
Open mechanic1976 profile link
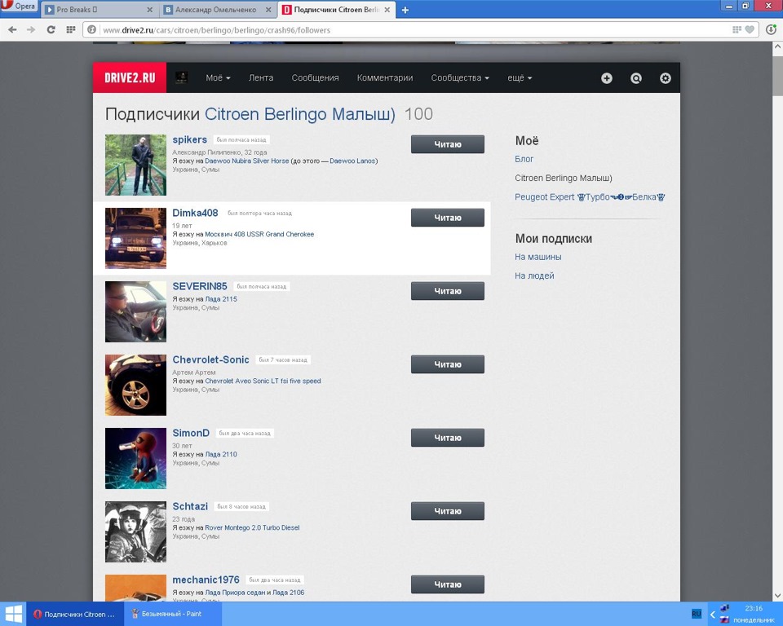pyautogui.click(x=206, y=580)
